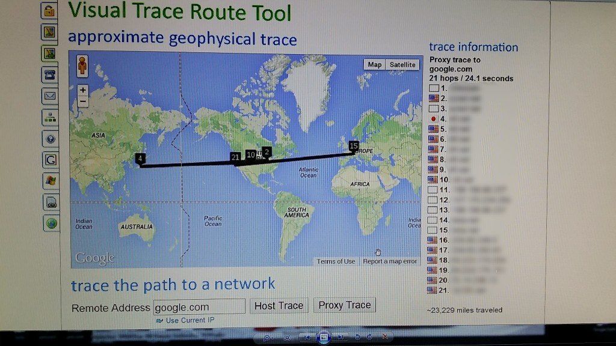
Task: Select hop 1 row in trace information
Action: coord(454,88)
